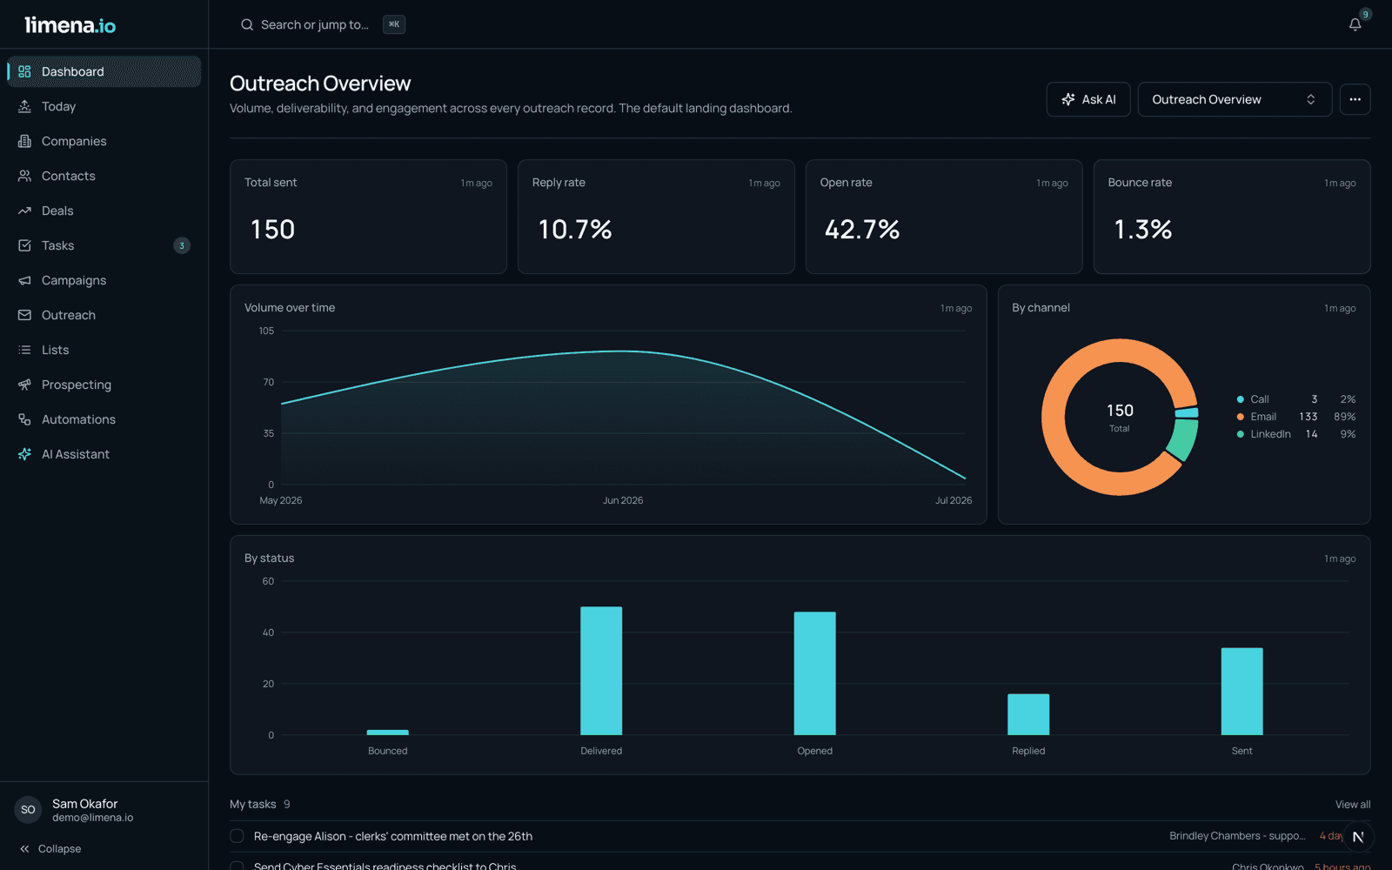The image size is (1392, 870).
Task: Click the search magnifier icon
Action: [x=247, y=24]
